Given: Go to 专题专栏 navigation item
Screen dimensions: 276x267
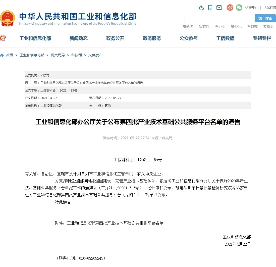Looking at the screenshot, I should [262, 38].
